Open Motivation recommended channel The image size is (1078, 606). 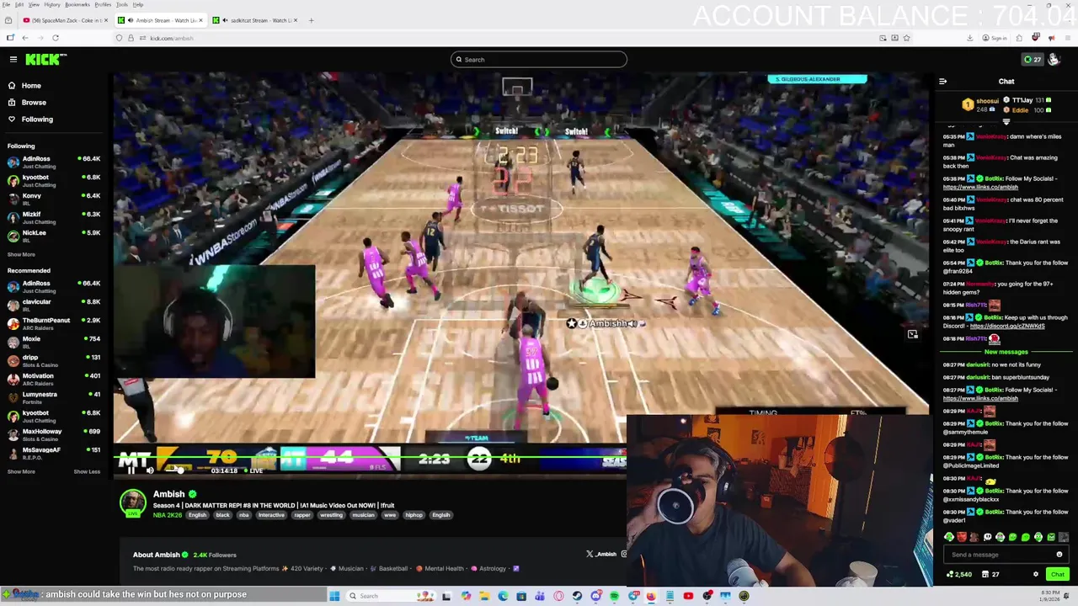(52, 379)
